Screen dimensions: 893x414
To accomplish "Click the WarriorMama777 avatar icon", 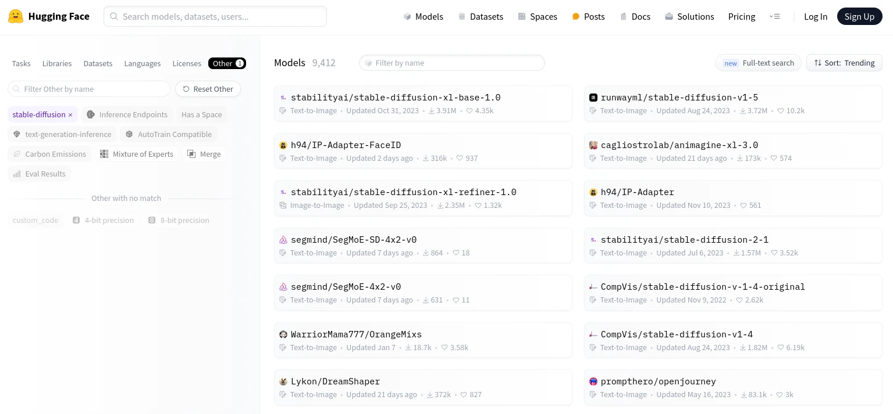I will (x=283, y=334).
